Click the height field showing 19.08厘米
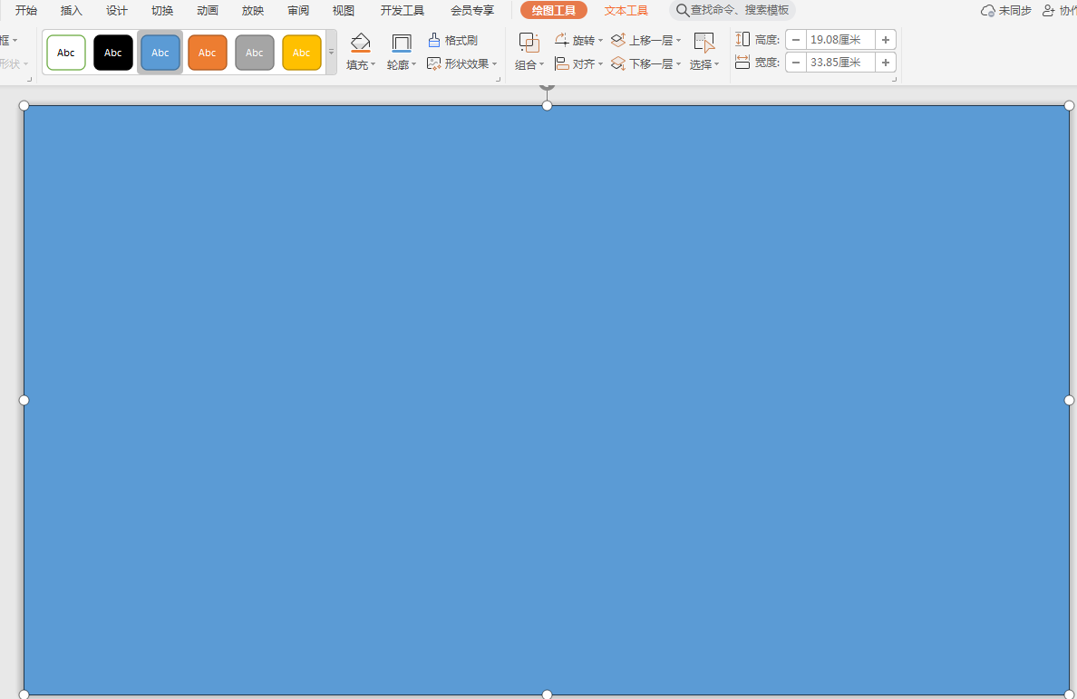 point(840,40)
